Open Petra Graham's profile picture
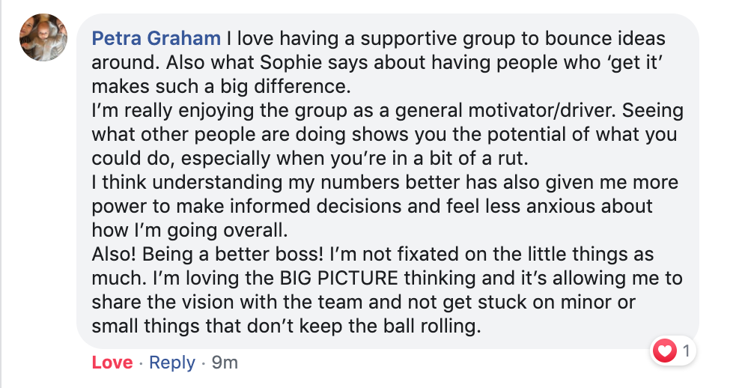742x388 pixels. point(43,37)
